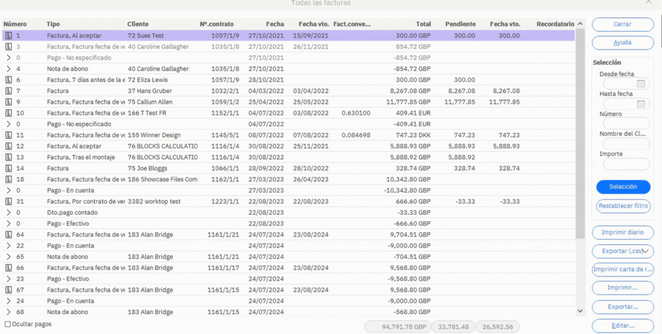This screenshot has height=334, width=662.
Task: Click the scrollbar down arrow
Action: (580, 311)
